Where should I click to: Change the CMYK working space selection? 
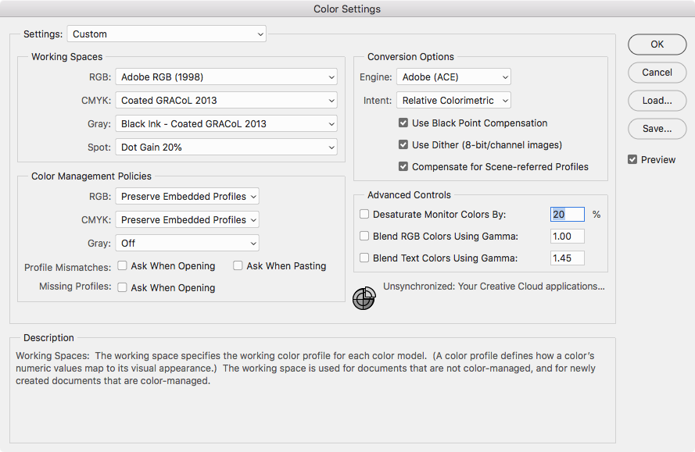(x=226, y=100)
